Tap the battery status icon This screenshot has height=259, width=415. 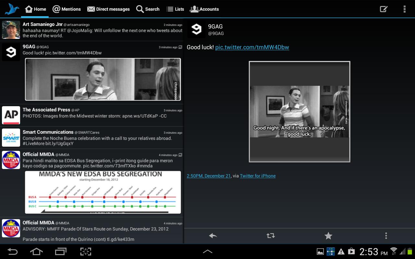(410, 251)
